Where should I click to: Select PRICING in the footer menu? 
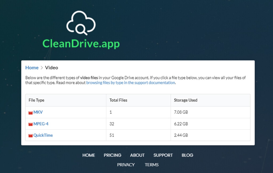click(113, 155)
